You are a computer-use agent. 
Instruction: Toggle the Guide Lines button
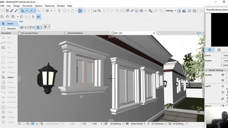pos(23,11)
